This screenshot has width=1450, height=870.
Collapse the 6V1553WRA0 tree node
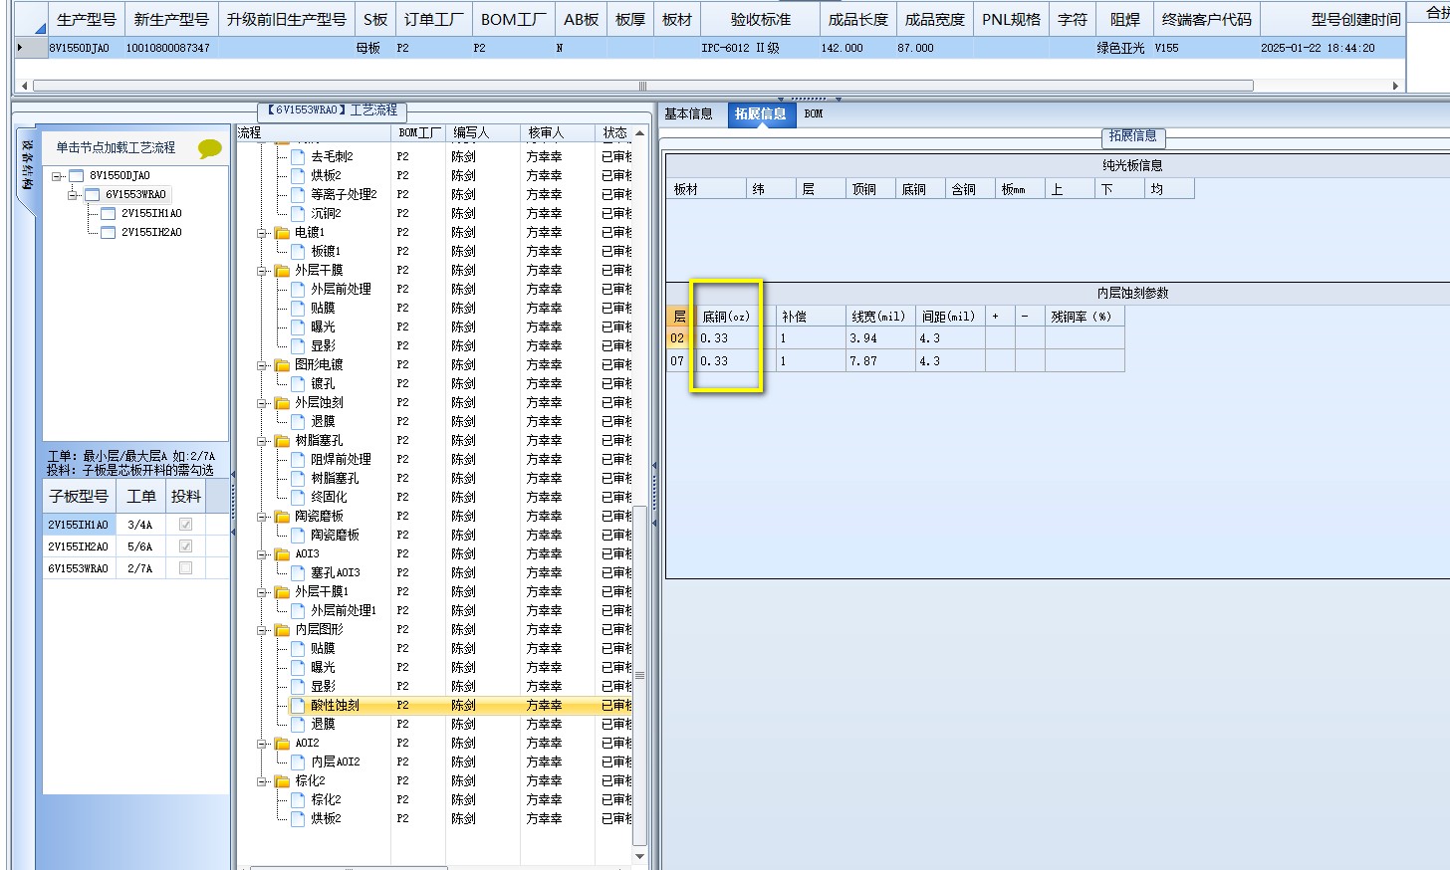[x=74, y=195]
